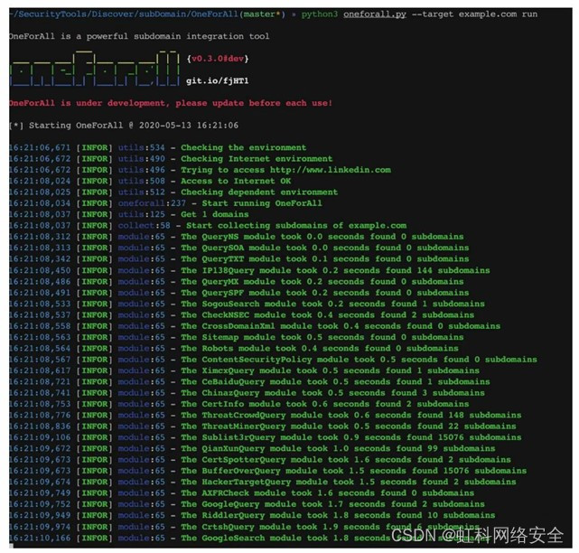Click the 'utils:534' source reference

(142, 148)
